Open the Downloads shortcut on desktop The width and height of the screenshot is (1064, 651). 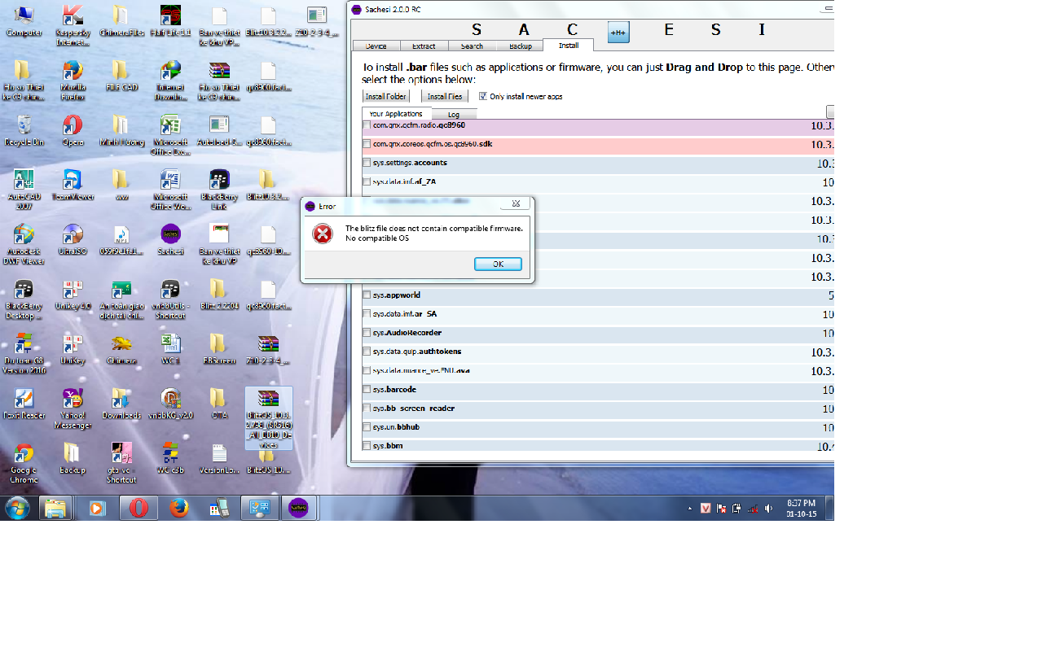pyautogui.click(x=121, y=404)
